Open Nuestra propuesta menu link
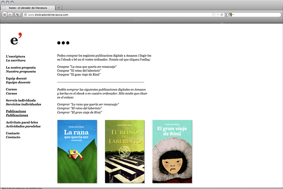 21,72
